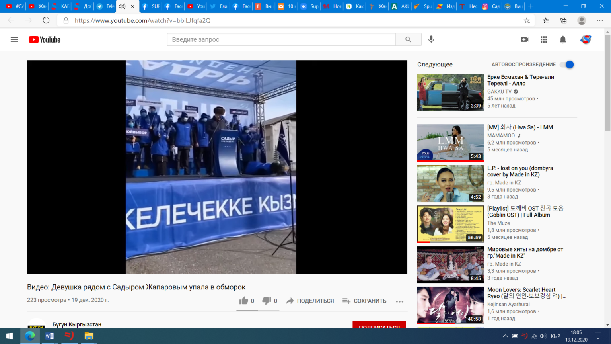
Task: Toggle the Автовоспроизведение autoplay switch
Action: point(567,64)
